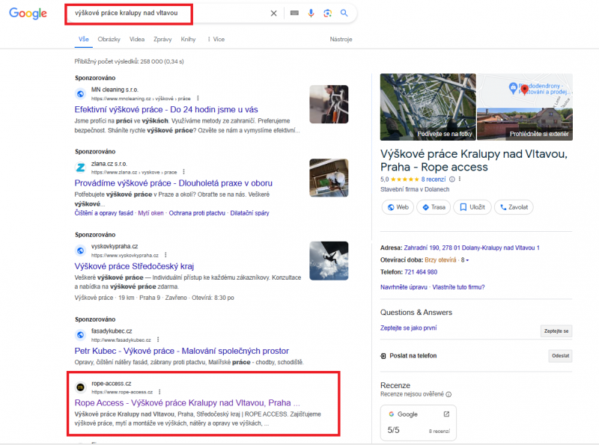Open the fasadykubec.cz ad options menu
This screenshot has width=599, height=445.
(x=158, y=340)
